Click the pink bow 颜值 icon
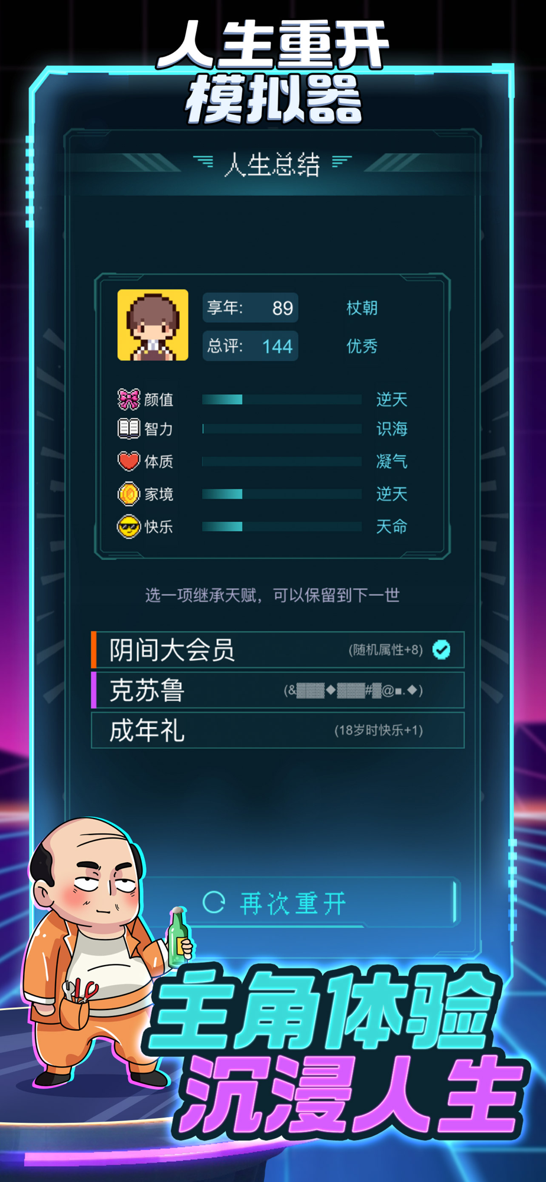Image resolution: width=546 pixels, height=1182 pixels. tap(129, 400)
